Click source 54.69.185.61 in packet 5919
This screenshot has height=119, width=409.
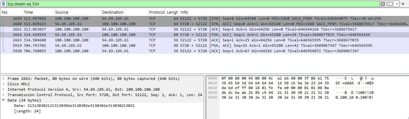tap(68, 45)
